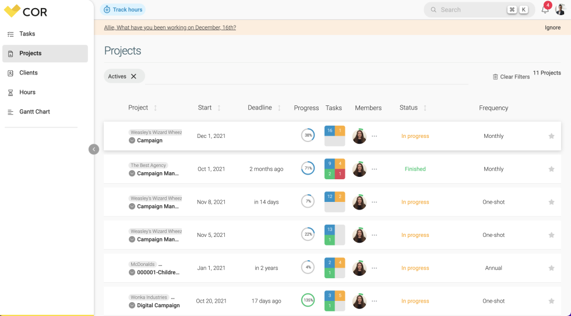
Task: Expand the Digital Campaign project row
Action: (132, 306)
